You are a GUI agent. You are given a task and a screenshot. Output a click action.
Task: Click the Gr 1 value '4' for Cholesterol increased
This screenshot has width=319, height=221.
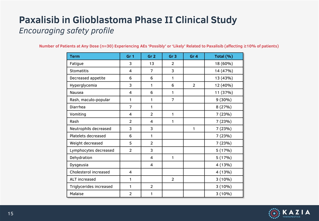click(130, 172)
